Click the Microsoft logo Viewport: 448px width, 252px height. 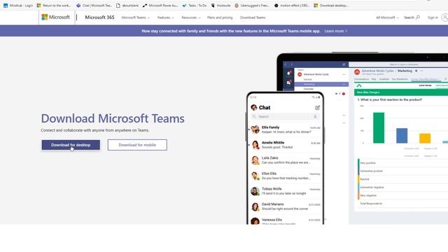point(56,17)
